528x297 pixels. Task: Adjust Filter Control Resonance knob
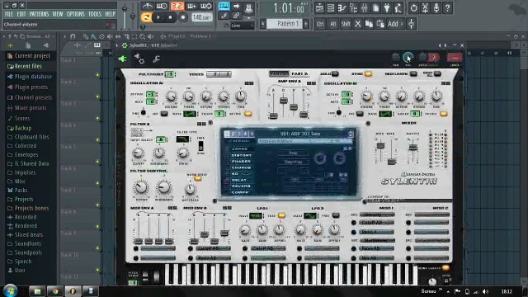coord(163,187)
